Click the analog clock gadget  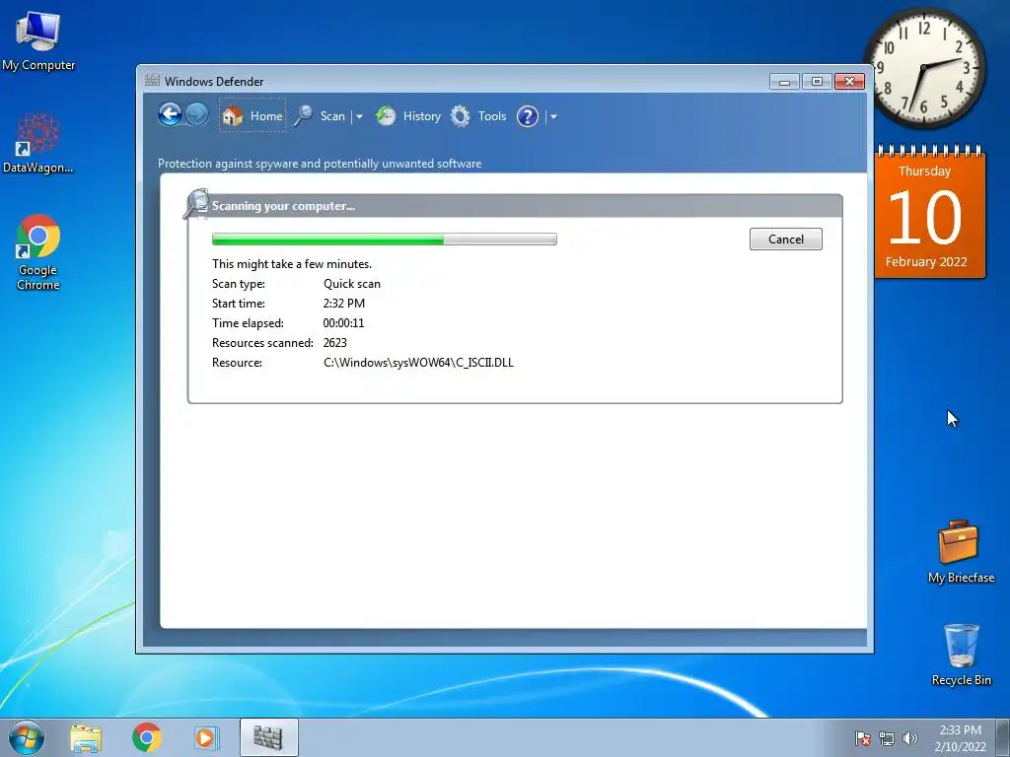(923, 68)
